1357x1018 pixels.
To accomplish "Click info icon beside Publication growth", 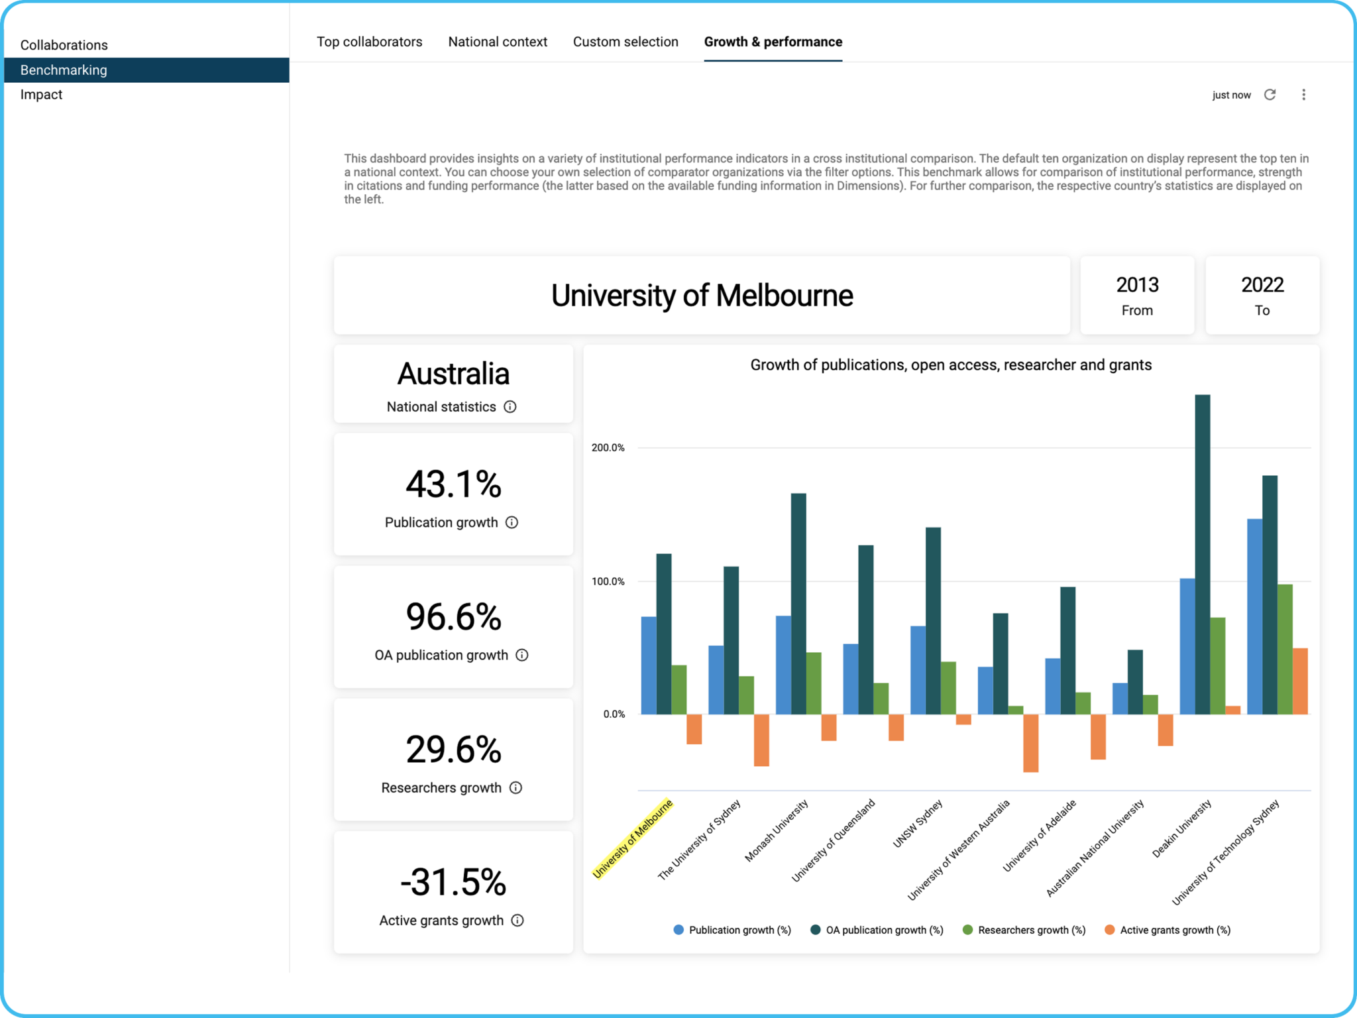I will pos(512,522).
